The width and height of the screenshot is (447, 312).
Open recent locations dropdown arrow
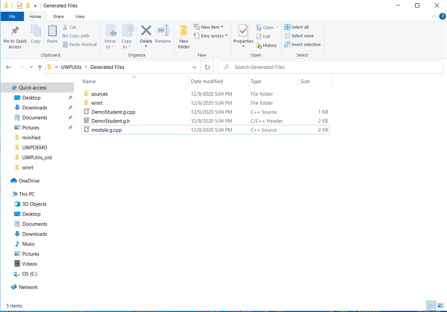point(31,67)
